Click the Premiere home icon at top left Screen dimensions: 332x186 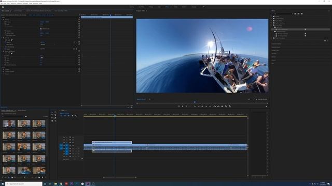3,7
